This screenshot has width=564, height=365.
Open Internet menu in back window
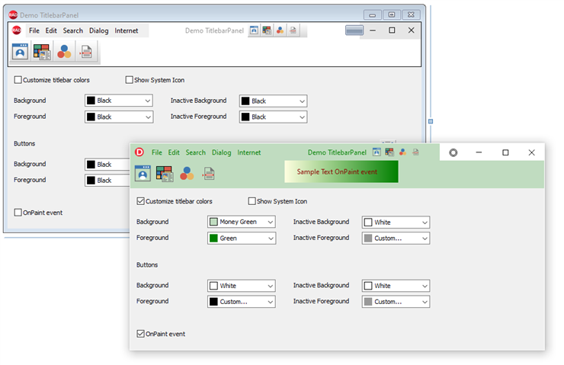click(x=127, y=30)
